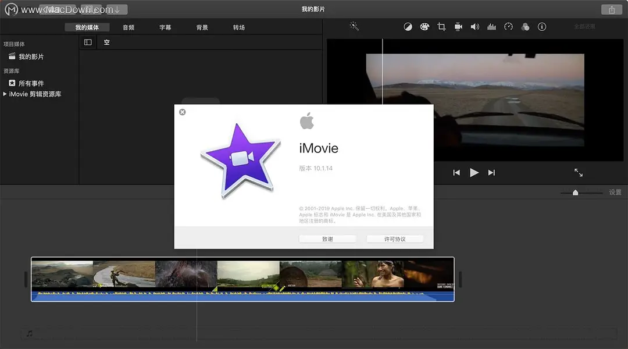Screen dimensions: 628x349
Task: Click the star icon next to 所有事件
Action: pos(12,83)
